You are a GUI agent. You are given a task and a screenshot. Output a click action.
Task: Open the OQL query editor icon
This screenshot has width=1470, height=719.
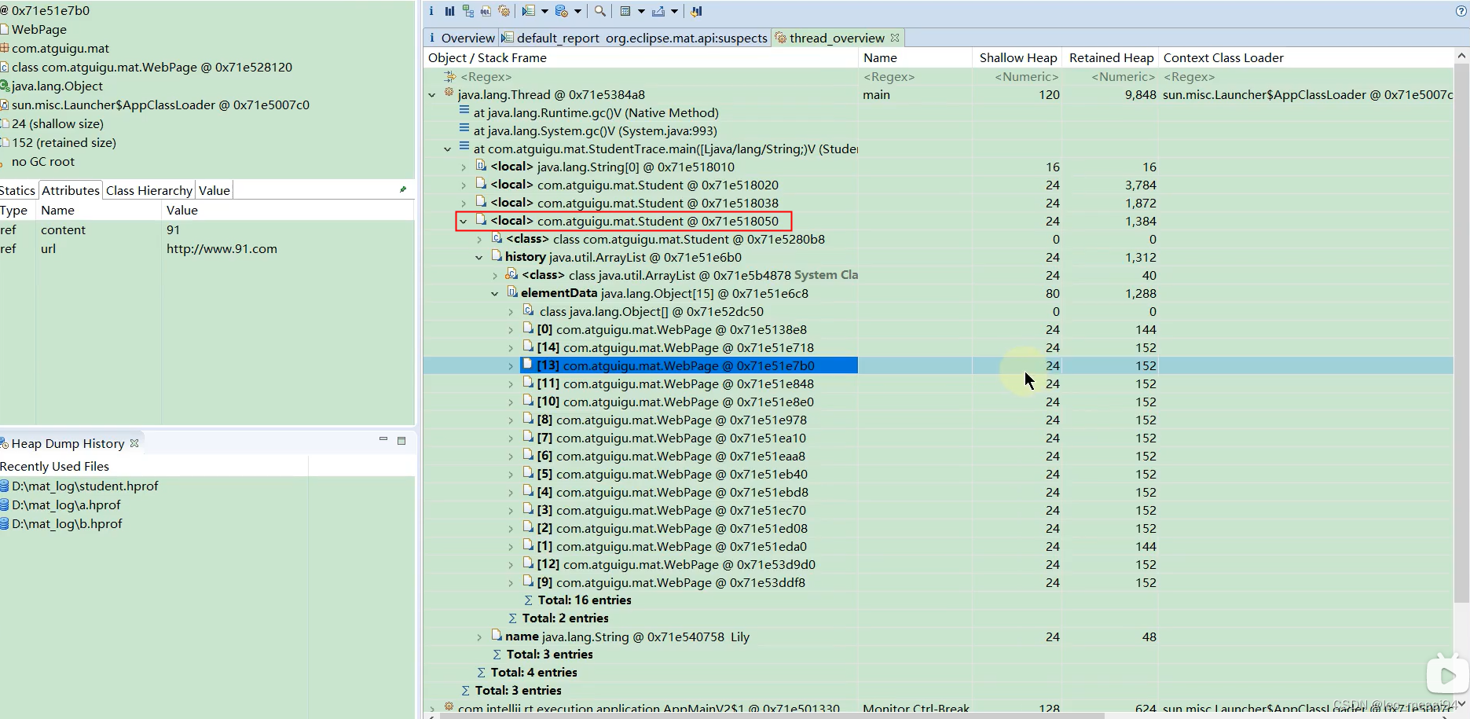coord(486,11)
